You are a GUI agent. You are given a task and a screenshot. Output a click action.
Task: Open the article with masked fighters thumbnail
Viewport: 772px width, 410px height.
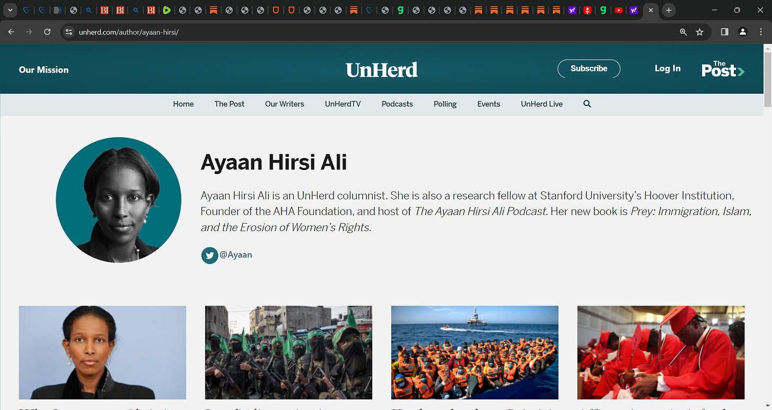pos(288,352)
